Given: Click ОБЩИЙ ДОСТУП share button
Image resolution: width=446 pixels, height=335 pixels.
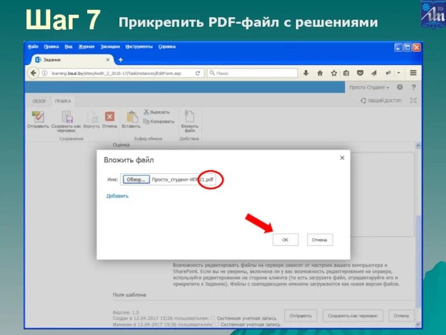Looking at the screenshot, I should click(381, 100).
